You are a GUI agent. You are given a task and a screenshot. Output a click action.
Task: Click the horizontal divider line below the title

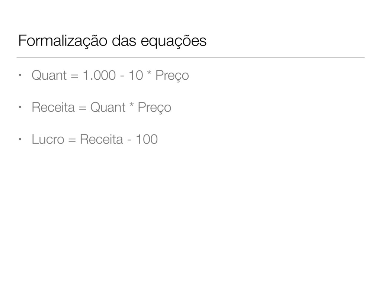(190, 58)
